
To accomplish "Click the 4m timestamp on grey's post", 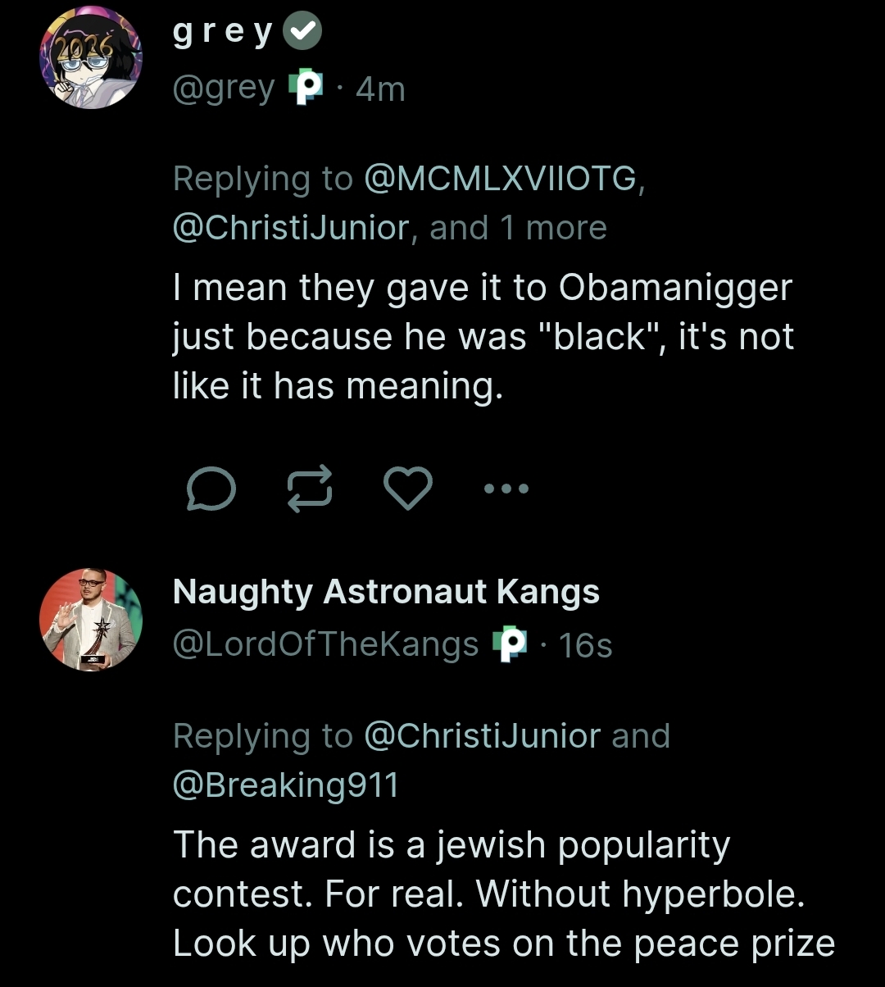I will click(x=380, y=89).
